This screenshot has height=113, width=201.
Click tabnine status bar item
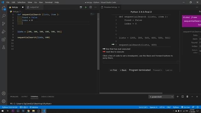(34, 107)
